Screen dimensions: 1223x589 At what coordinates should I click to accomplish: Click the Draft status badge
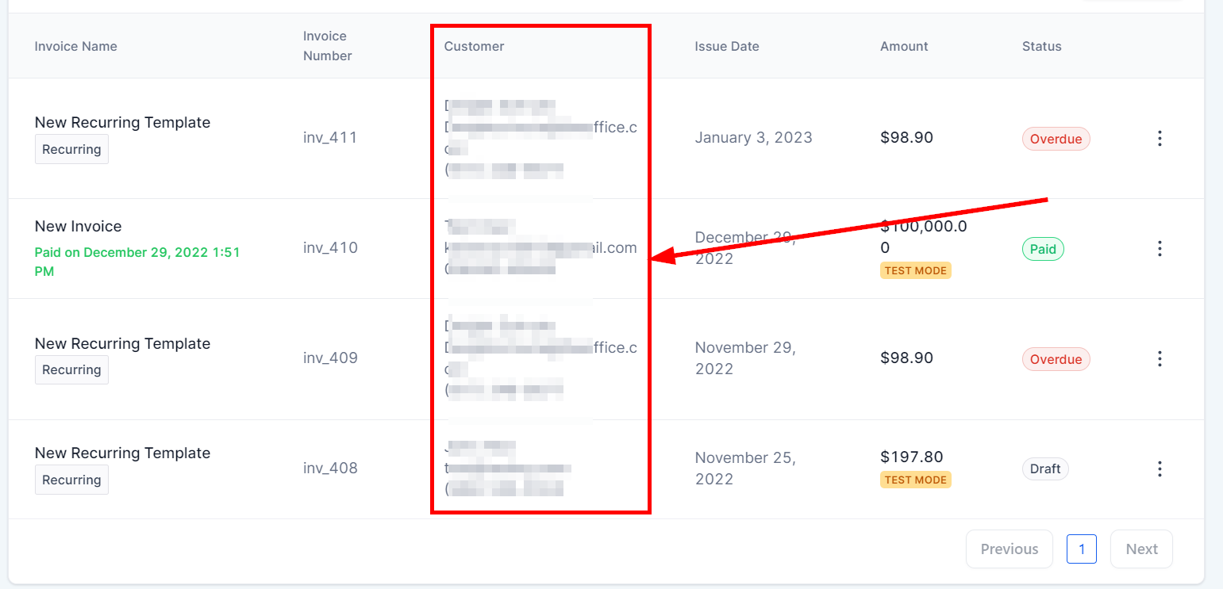tap(1045, 469)
